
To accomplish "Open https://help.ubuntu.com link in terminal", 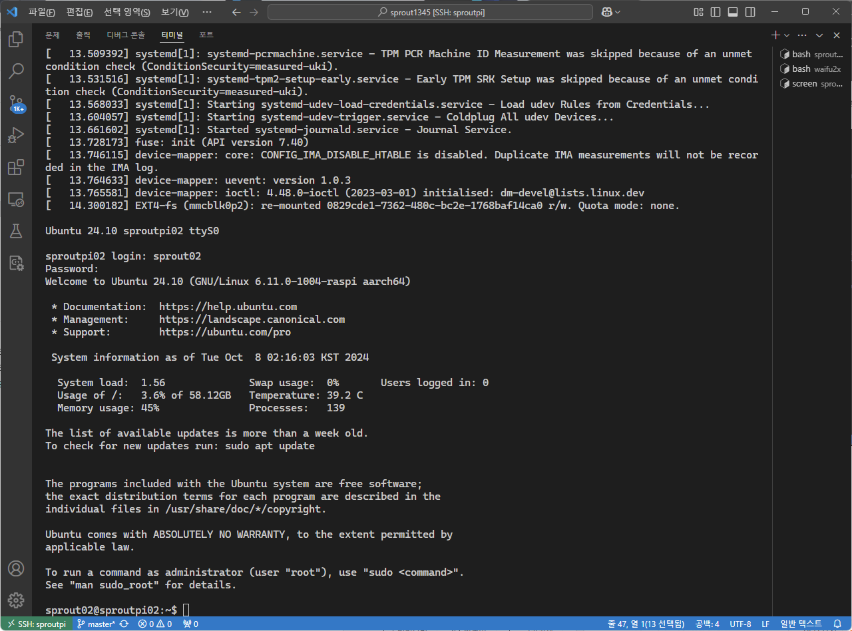I will pyautogui.click(x=228, y=307).
